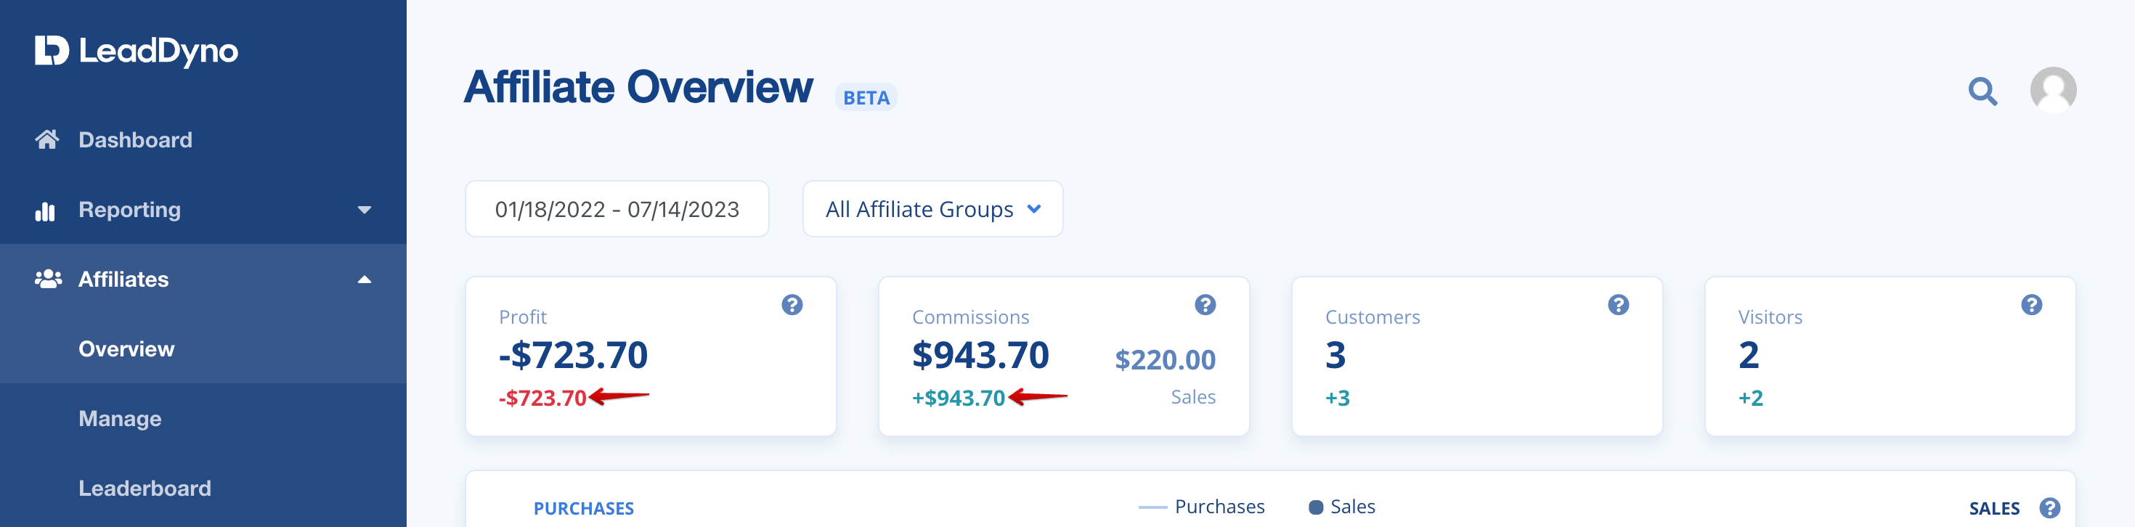This screenshot has width=2135, height=527.
Task: Open the user profile avatar
Action: coord(2052,89)
